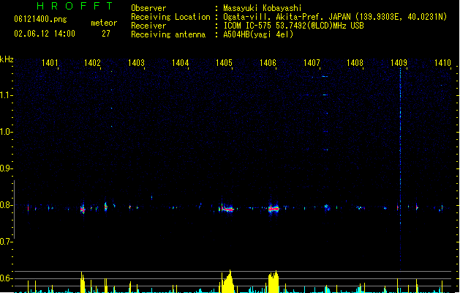Click the 0.6 frequency axis label
This screenshot has height=293, width=460.
coord(6,278)
